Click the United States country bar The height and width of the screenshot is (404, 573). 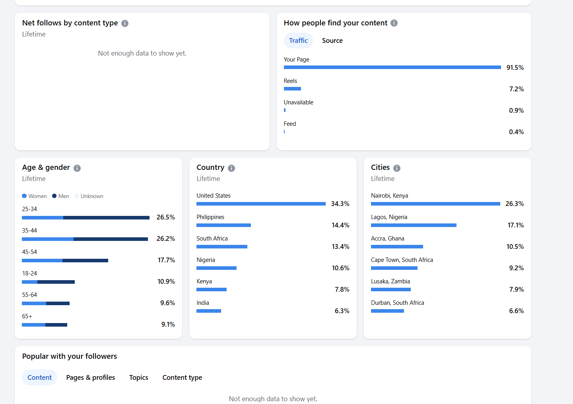pos(261,204)
